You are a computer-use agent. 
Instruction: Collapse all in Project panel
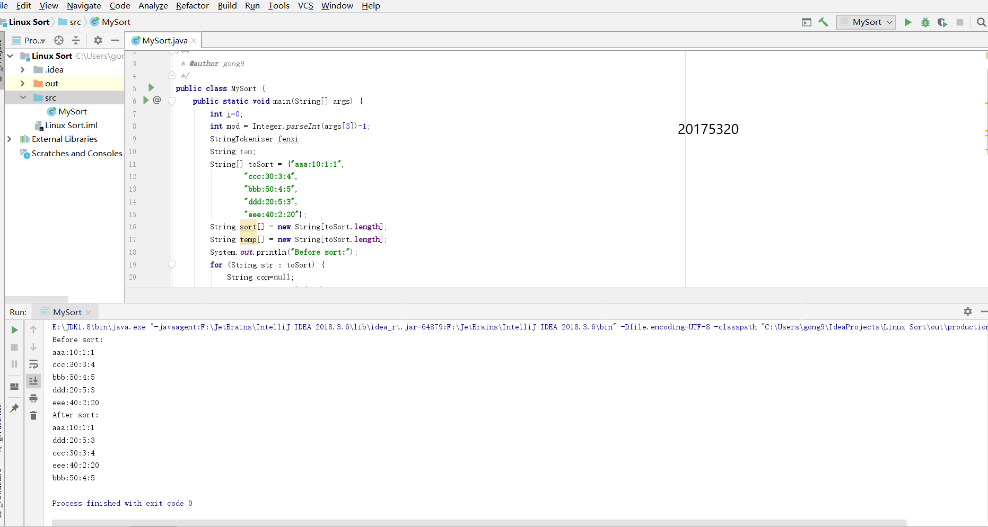(x=76, y=40)
